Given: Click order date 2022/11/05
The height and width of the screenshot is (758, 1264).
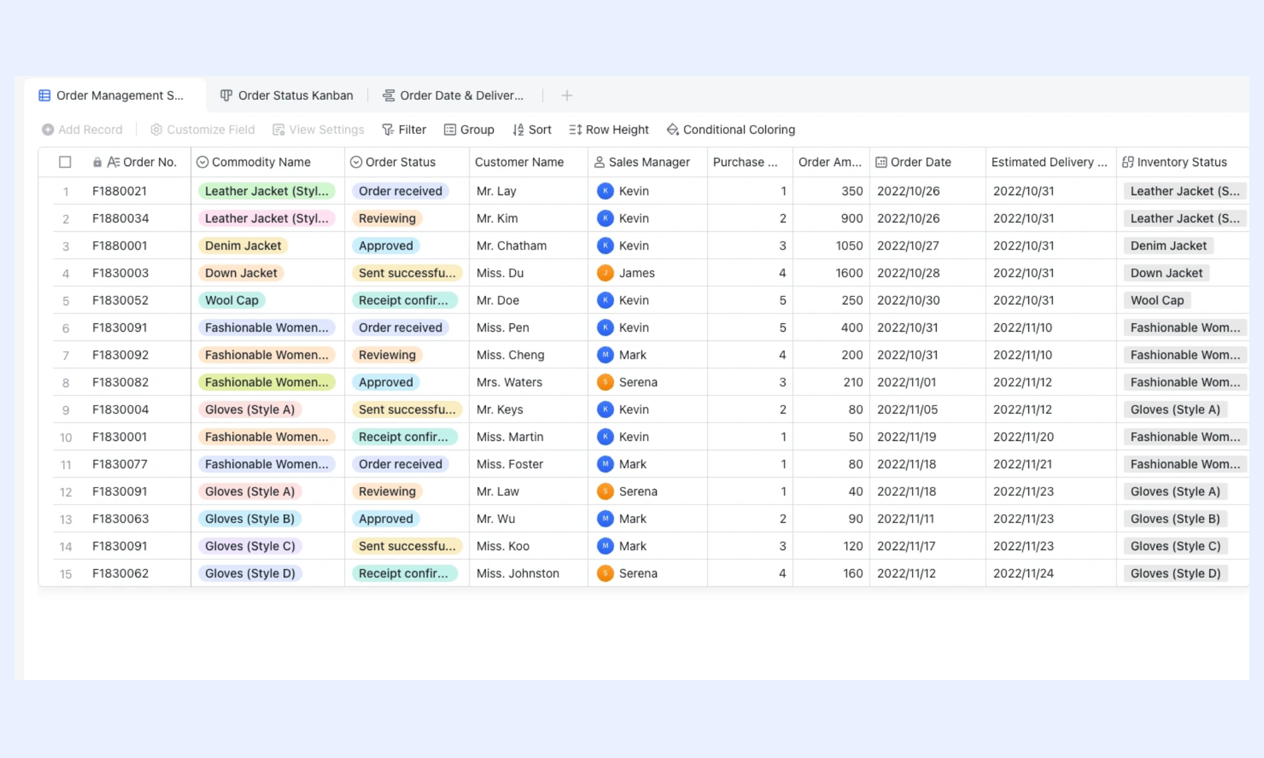Looking at the screenshot, I should (x=907, y=409).
